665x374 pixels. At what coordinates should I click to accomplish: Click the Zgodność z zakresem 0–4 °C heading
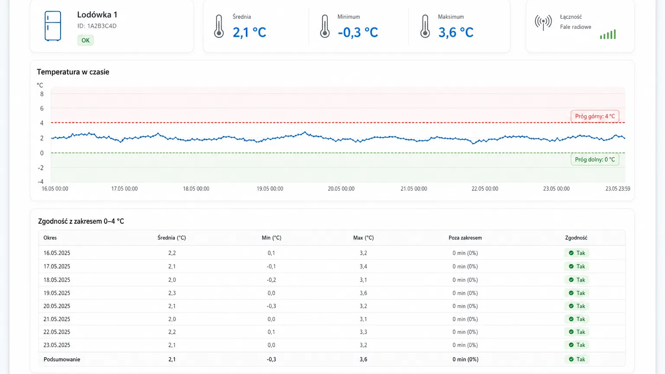pos(81,221)
